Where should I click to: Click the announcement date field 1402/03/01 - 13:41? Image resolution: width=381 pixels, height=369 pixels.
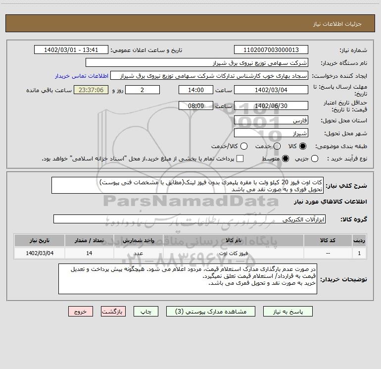click(x=71, y=50)
